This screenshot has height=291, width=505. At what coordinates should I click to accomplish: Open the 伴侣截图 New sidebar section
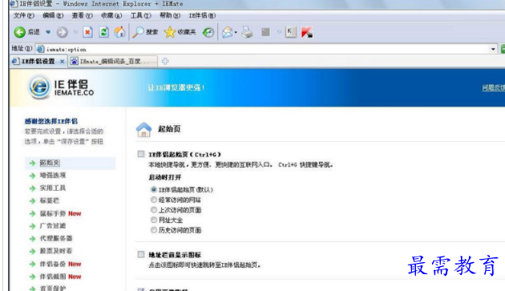click(x=60, y=277)
